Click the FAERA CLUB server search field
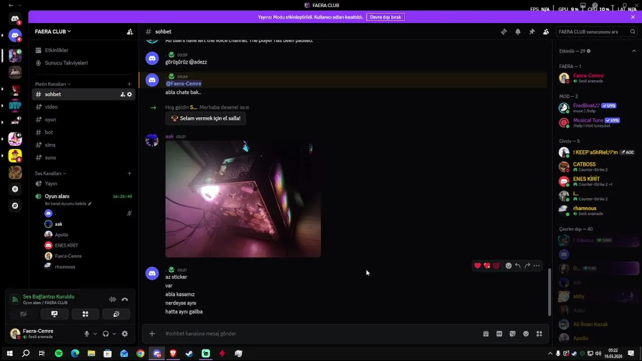This screenshot has width=642, height=361. (x=596, y=32)
